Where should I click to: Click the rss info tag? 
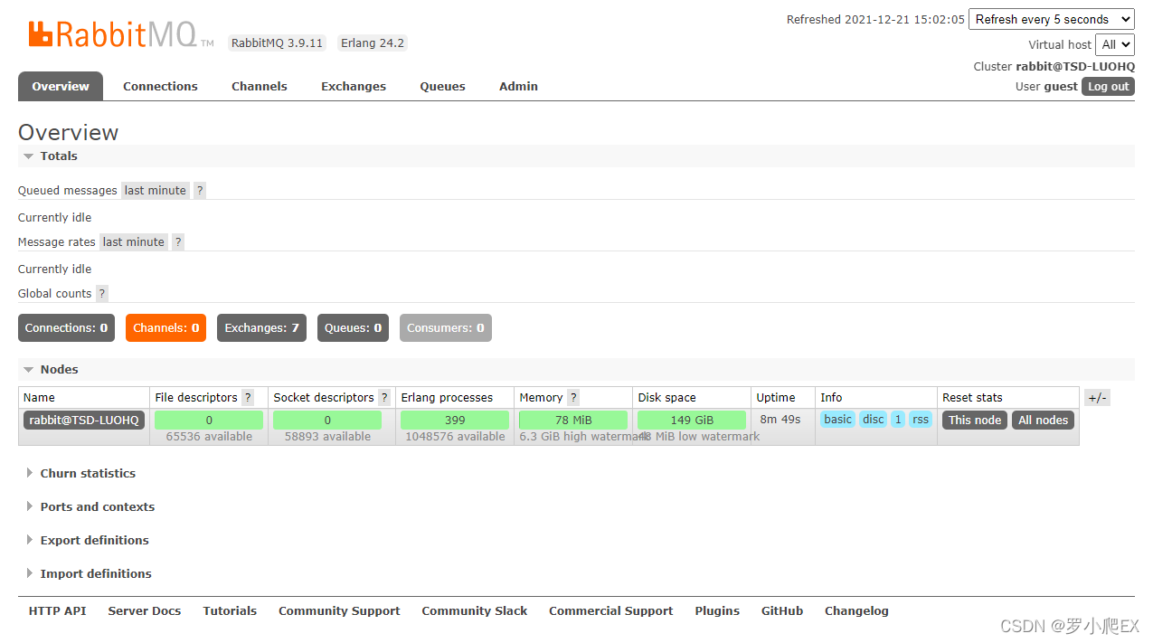921,420
